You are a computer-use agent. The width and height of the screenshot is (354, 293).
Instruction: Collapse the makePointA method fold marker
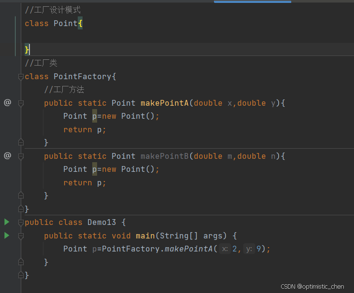[21, 104]
